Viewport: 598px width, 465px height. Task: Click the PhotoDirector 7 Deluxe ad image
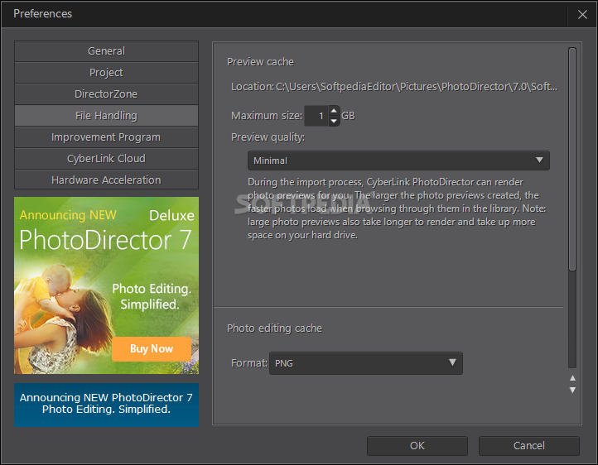pos(106,285)
